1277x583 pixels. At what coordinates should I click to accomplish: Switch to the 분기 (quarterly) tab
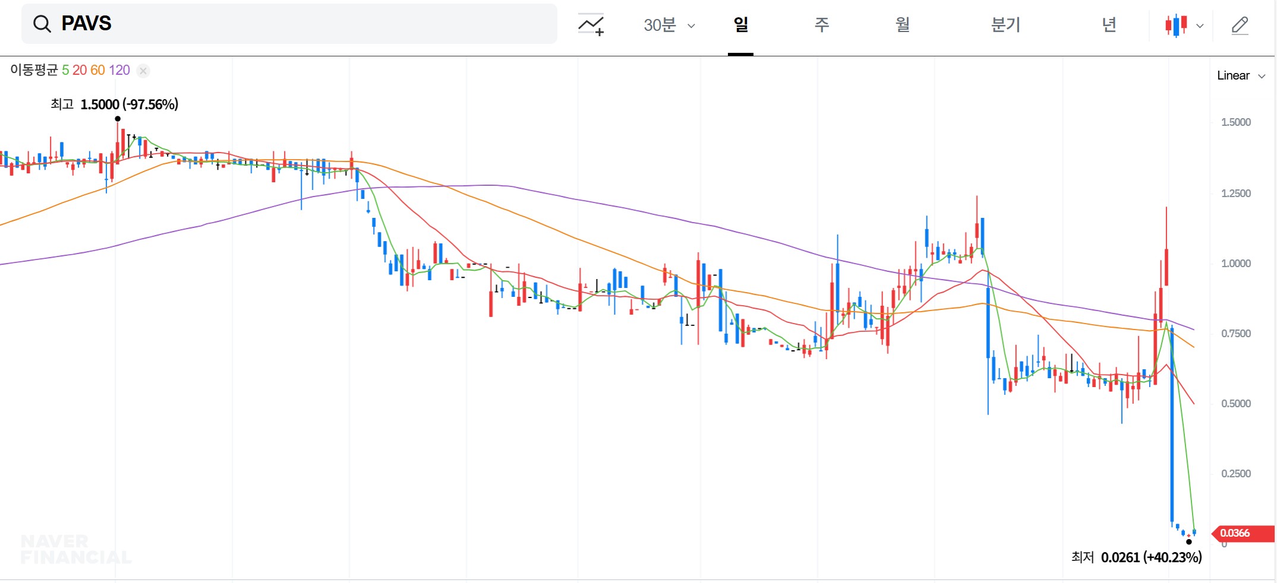(x=1005, y=25)
